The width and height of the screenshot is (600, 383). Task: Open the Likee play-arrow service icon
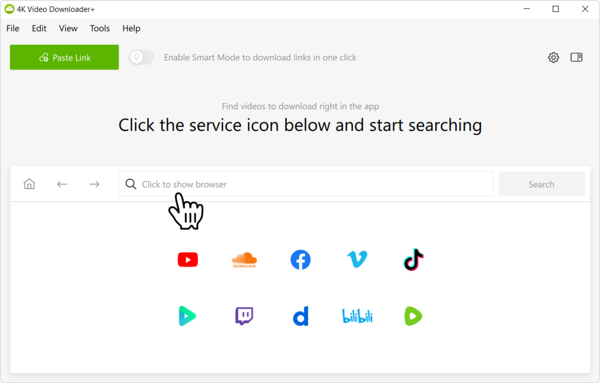click(187, 316)
